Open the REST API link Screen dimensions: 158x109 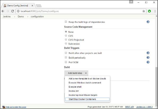click(x=129, y=107)
